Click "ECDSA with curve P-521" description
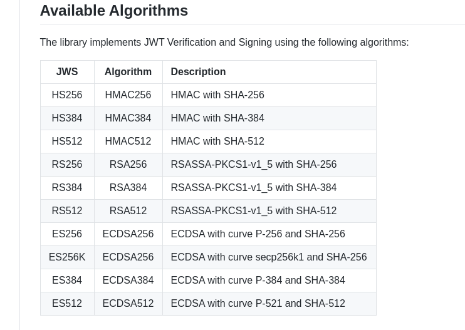 point(258,304)
